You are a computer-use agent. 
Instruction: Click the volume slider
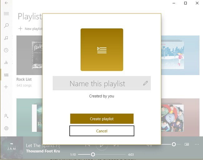click(x=171, y=144)
